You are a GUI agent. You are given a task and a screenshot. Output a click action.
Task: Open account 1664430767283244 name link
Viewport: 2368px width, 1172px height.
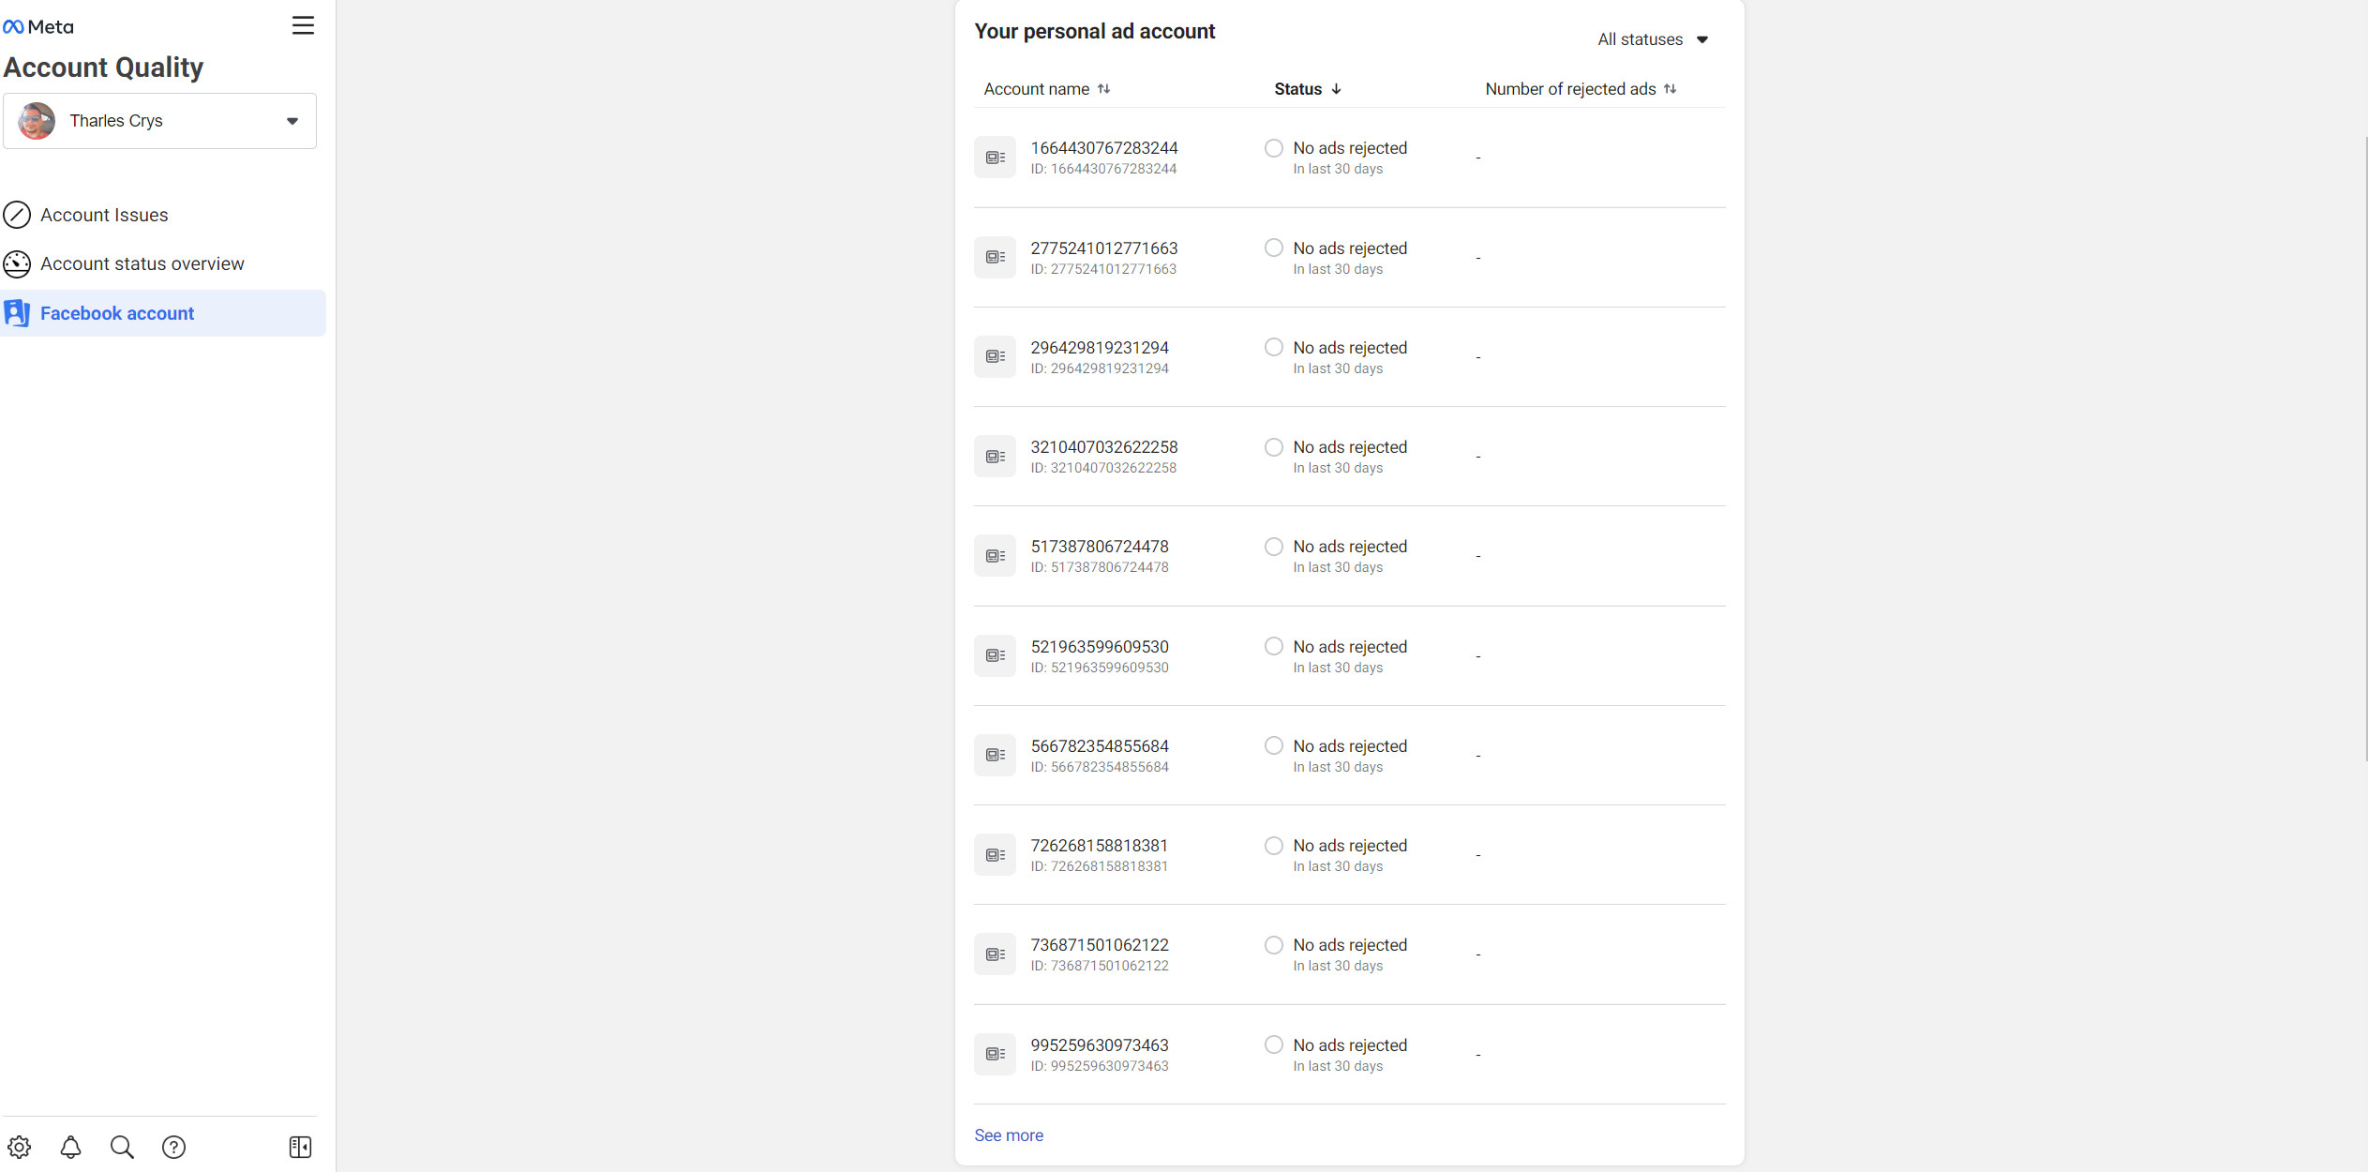[1104, 148]
